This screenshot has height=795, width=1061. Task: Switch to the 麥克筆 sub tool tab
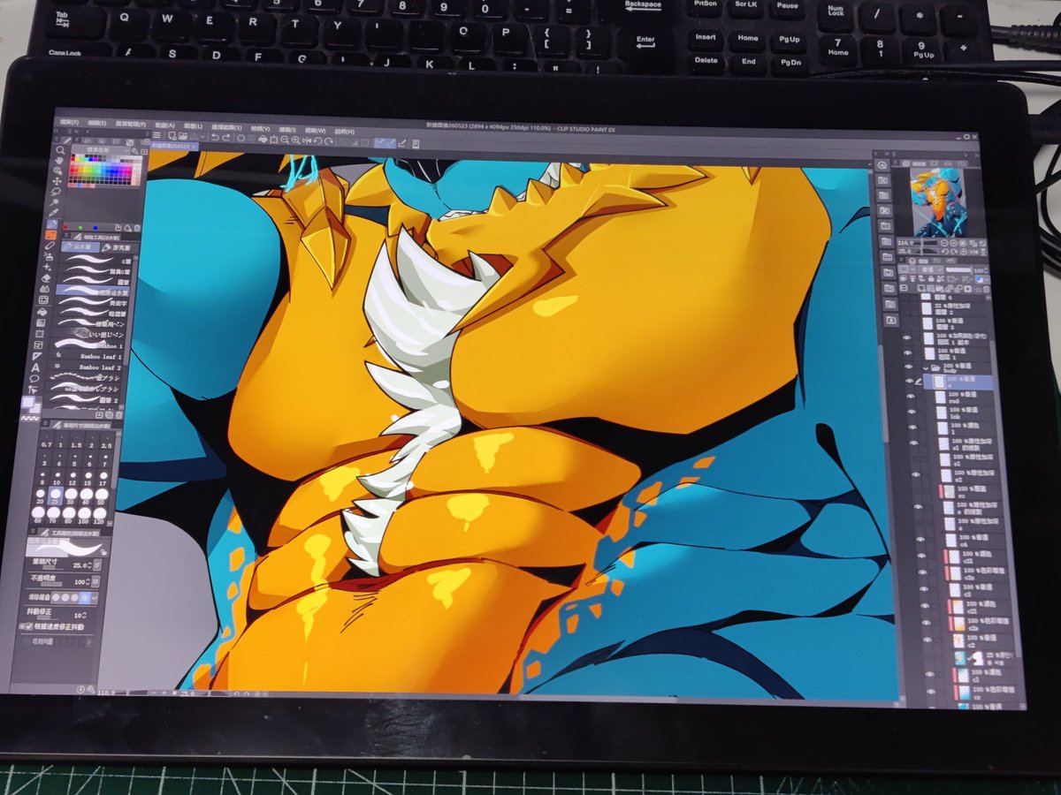click(119, 247)
